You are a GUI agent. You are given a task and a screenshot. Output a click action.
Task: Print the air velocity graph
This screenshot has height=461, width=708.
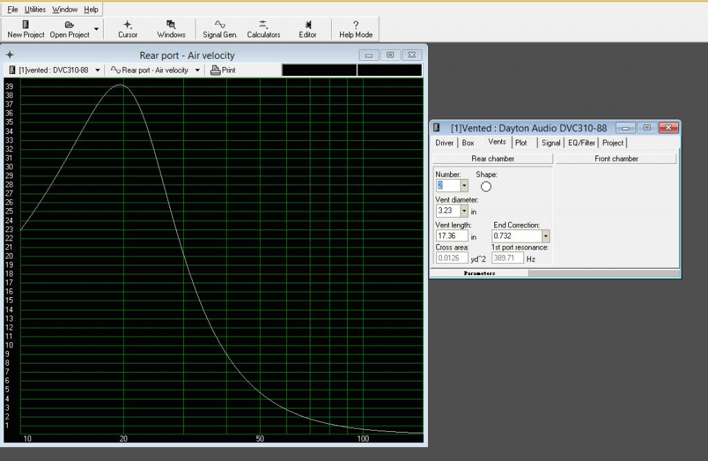click(223, 70)
